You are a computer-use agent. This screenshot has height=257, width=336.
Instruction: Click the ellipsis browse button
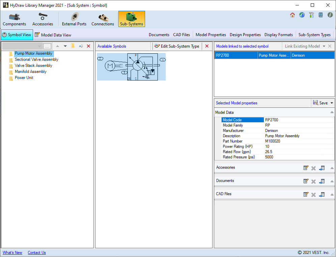tap(47, 46)
